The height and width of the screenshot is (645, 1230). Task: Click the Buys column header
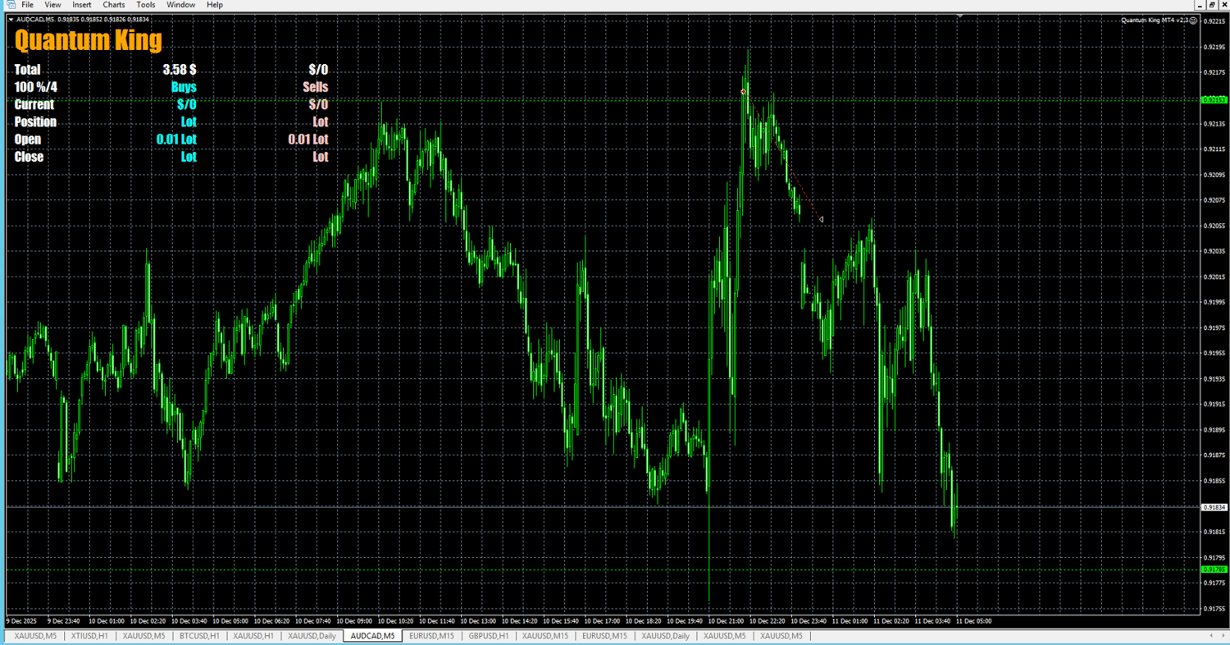click(184, 87)
